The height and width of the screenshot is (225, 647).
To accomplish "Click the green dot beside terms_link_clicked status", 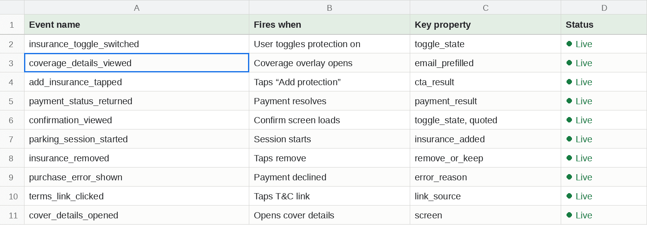I will pos(569,196).
